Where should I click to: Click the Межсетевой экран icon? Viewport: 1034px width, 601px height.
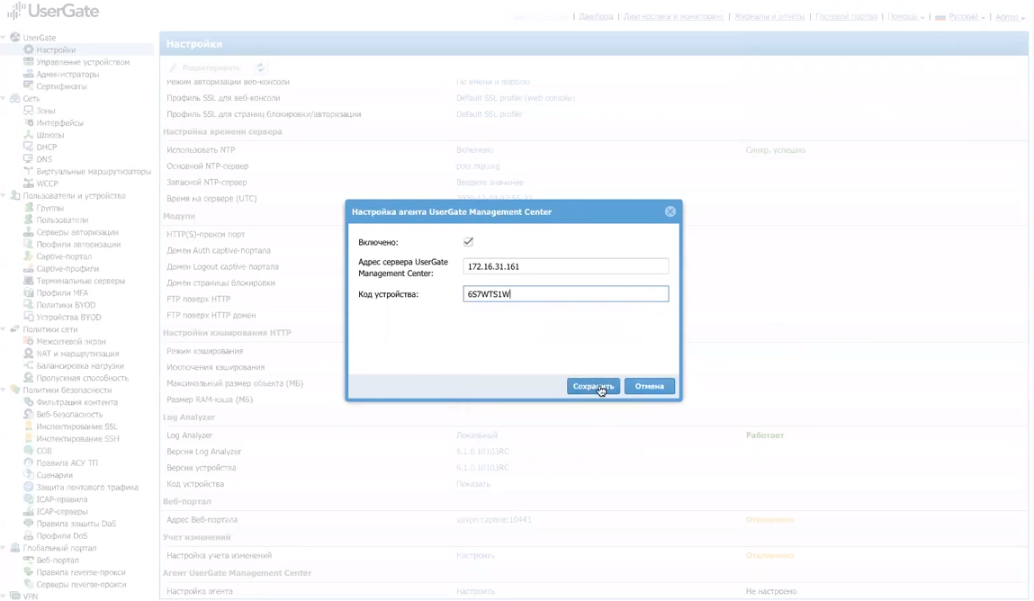point(29,341)
